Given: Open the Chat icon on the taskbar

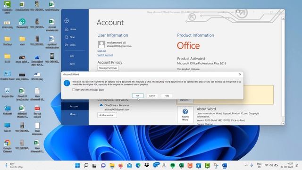Looking at the screenshot, I should point(103,165).
